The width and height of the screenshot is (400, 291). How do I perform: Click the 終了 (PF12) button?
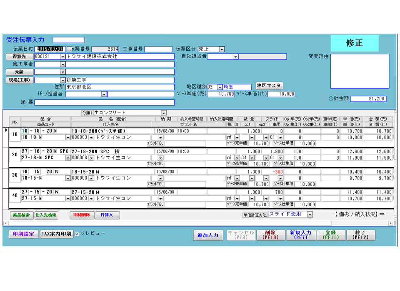361,235
